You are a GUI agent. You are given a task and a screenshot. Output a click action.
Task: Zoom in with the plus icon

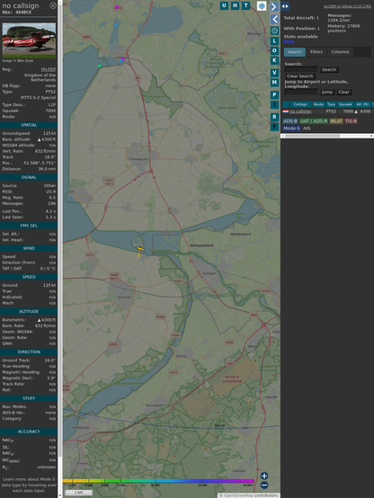pyautogui.click(x=264, y=476)
